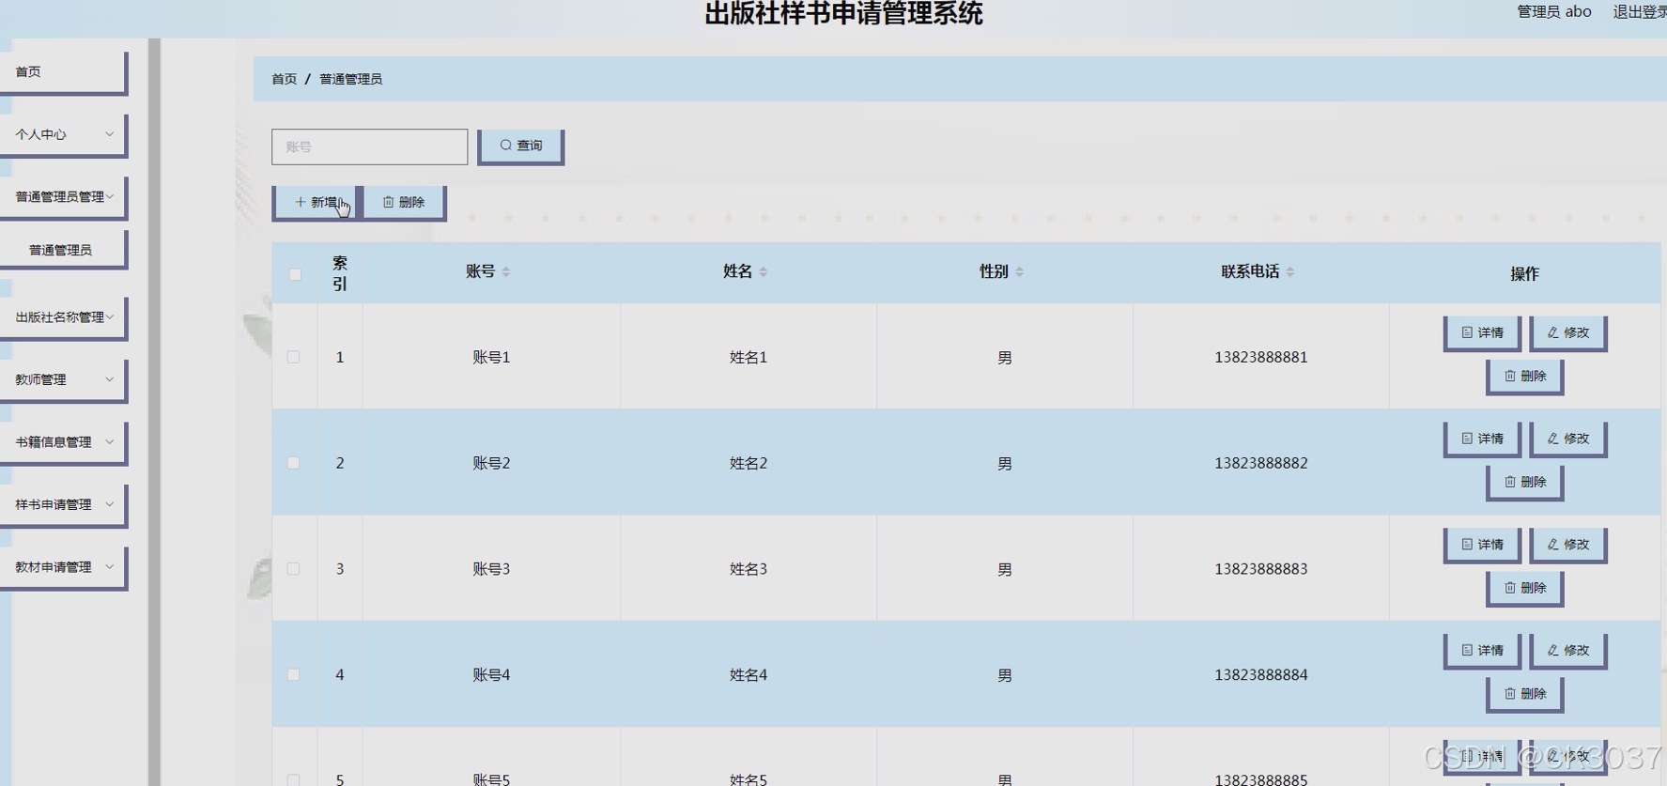Click the 姓名4 cell

pyautogui.click(x=749, y=675)
